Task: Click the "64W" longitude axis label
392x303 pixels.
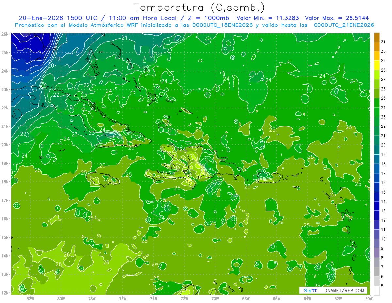Action: click(307, 298)
